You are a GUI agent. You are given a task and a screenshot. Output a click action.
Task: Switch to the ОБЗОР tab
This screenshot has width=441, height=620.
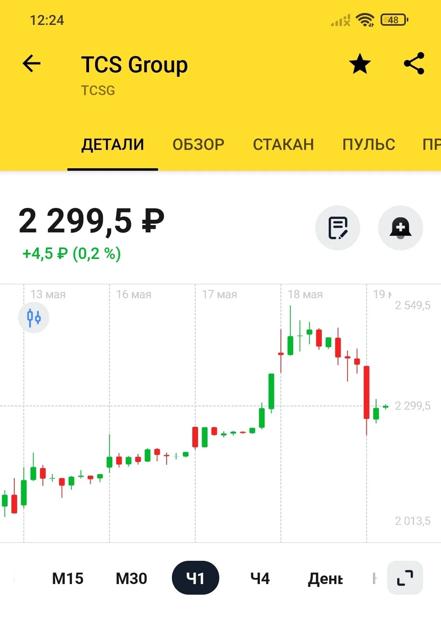tap(198, 145)
